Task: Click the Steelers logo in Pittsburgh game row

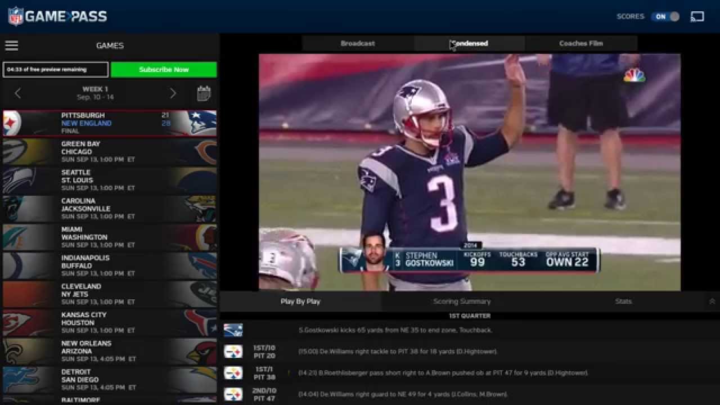Action: [x=12, y=123]
